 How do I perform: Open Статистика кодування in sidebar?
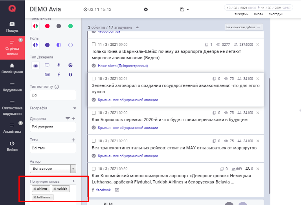[x=12, y=108]
